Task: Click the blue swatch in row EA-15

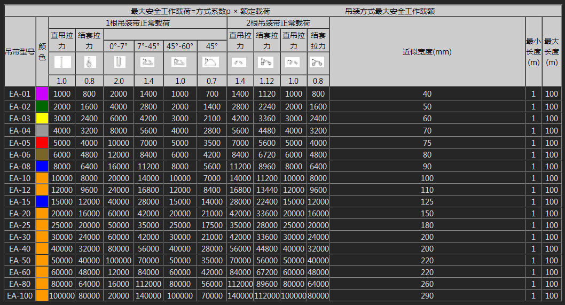Action: pos(42,201)
